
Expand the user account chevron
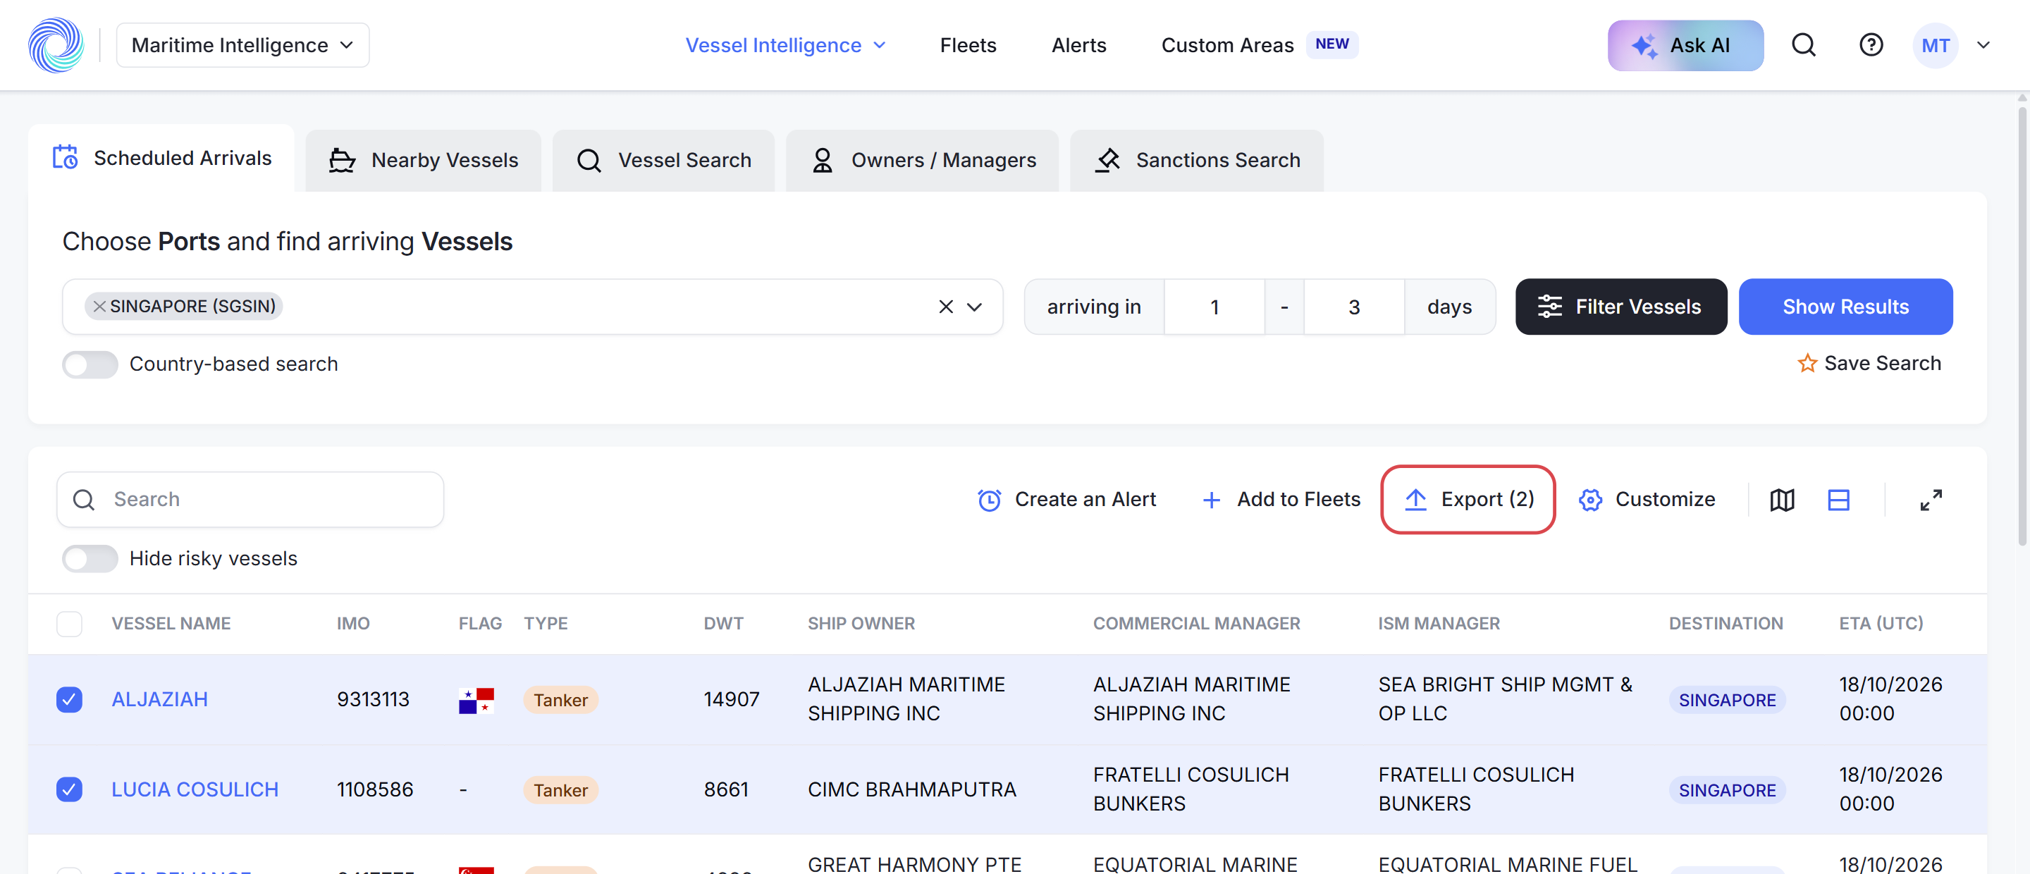pyautogui.click(x=1983, y=45)
